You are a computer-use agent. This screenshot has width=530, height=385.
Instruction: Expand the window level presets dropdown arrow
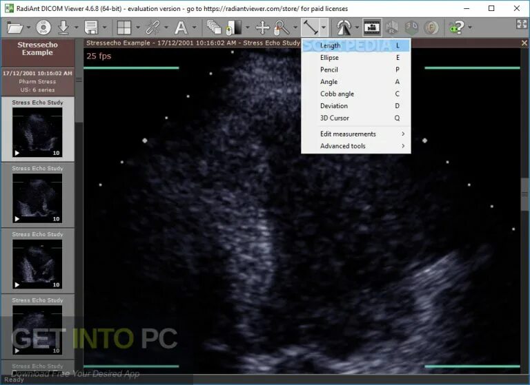click(x=248, y=28)
